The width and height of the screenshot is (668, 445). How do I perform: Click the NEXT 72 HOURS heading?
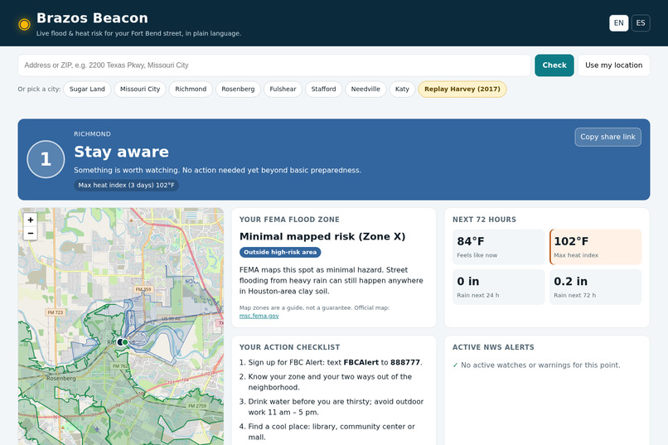pyautogui.click(x=484, y=220)
